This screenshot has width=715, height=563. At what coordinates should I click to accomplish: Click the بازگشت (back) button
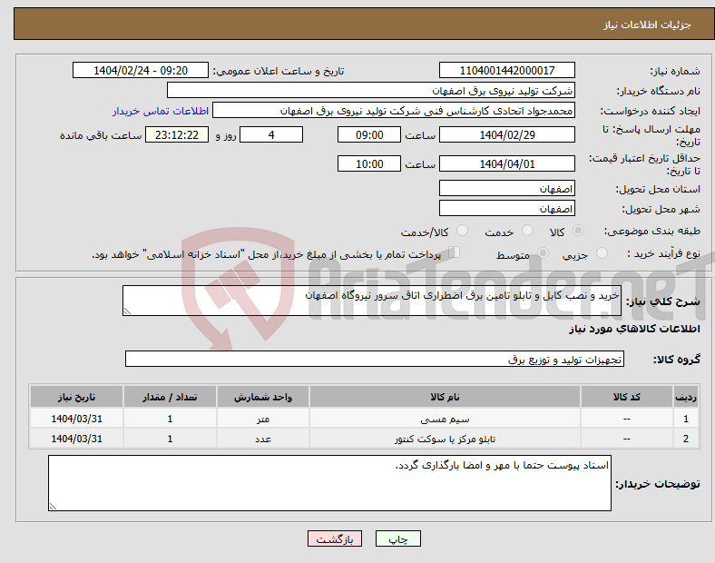point(335,538)
